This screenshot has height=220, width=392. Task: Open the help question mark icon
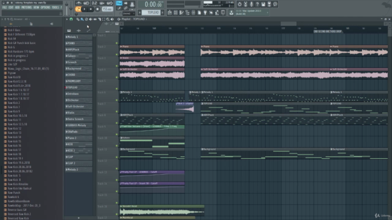coord(257,4)
